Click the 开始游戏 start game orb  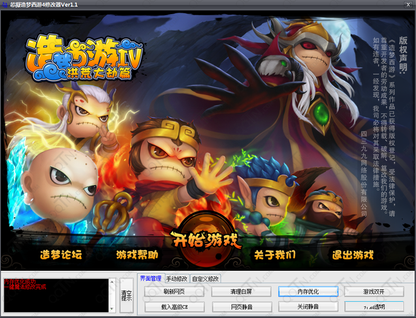pyautogui.click(x=206, y=240)
